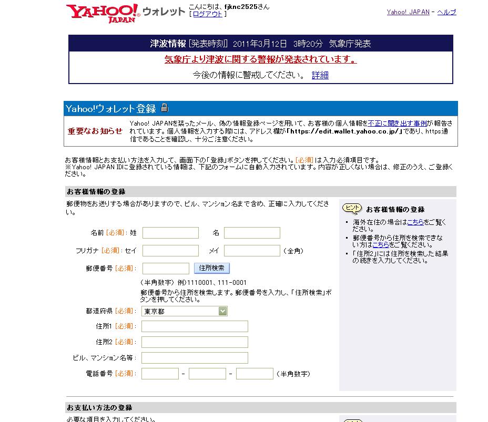Viewport: 488px width, 422px height.
Task: Open the Yahoo! JAPAN top link
Action: 408,12
